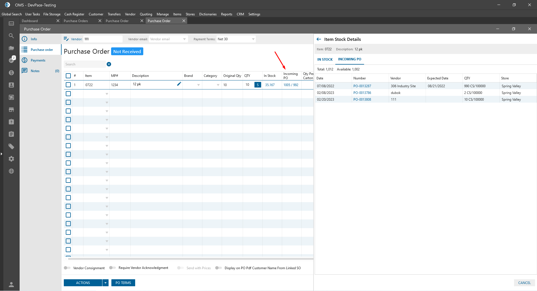Screen dimensions: 537x291
Task: Clear search with the blue X icon
Action: point(109,64)
